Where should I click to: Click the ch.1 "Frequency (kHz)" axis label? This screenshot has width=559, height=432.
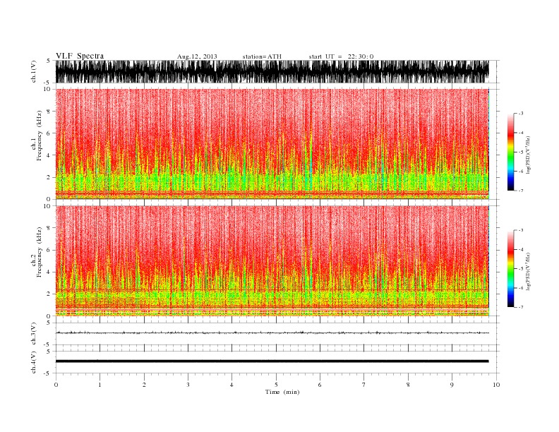click(x=39, y=136)
